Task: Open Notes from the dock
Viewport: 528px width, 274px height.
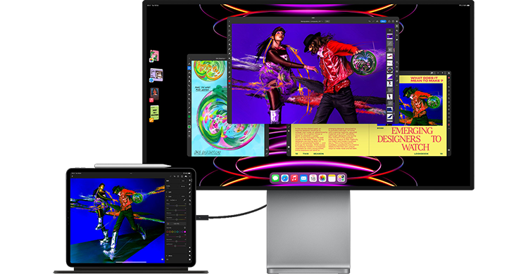Action: [332, 178]
